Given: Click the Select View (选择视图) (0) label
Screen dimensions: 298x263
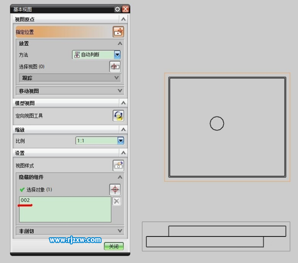Looking at the screenshot, I should tap(32, 67).
